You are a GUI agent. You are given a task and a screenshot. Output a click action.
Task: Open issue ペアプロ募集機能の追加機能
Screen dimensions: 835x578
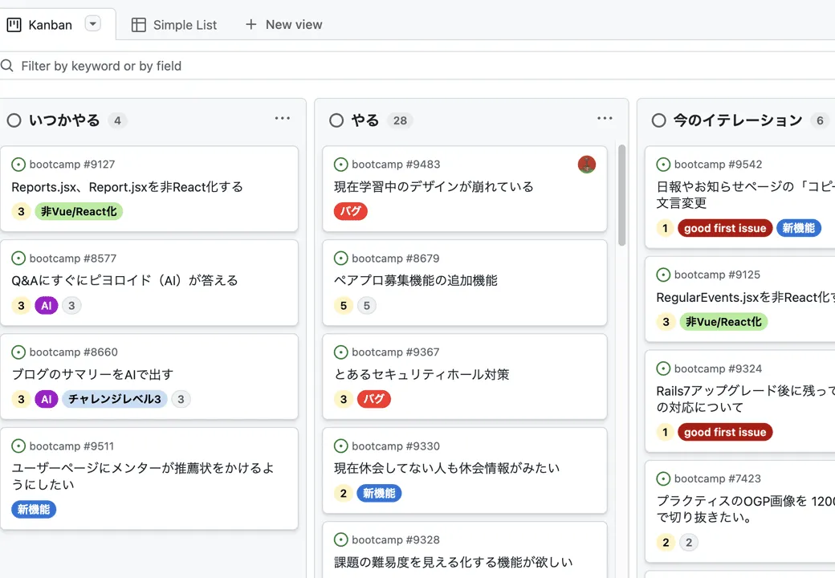[x=416, y=280]
